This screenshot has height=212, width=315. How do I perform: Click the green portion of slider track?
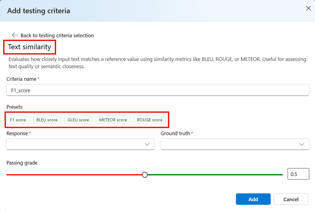(x=215, y=175)
